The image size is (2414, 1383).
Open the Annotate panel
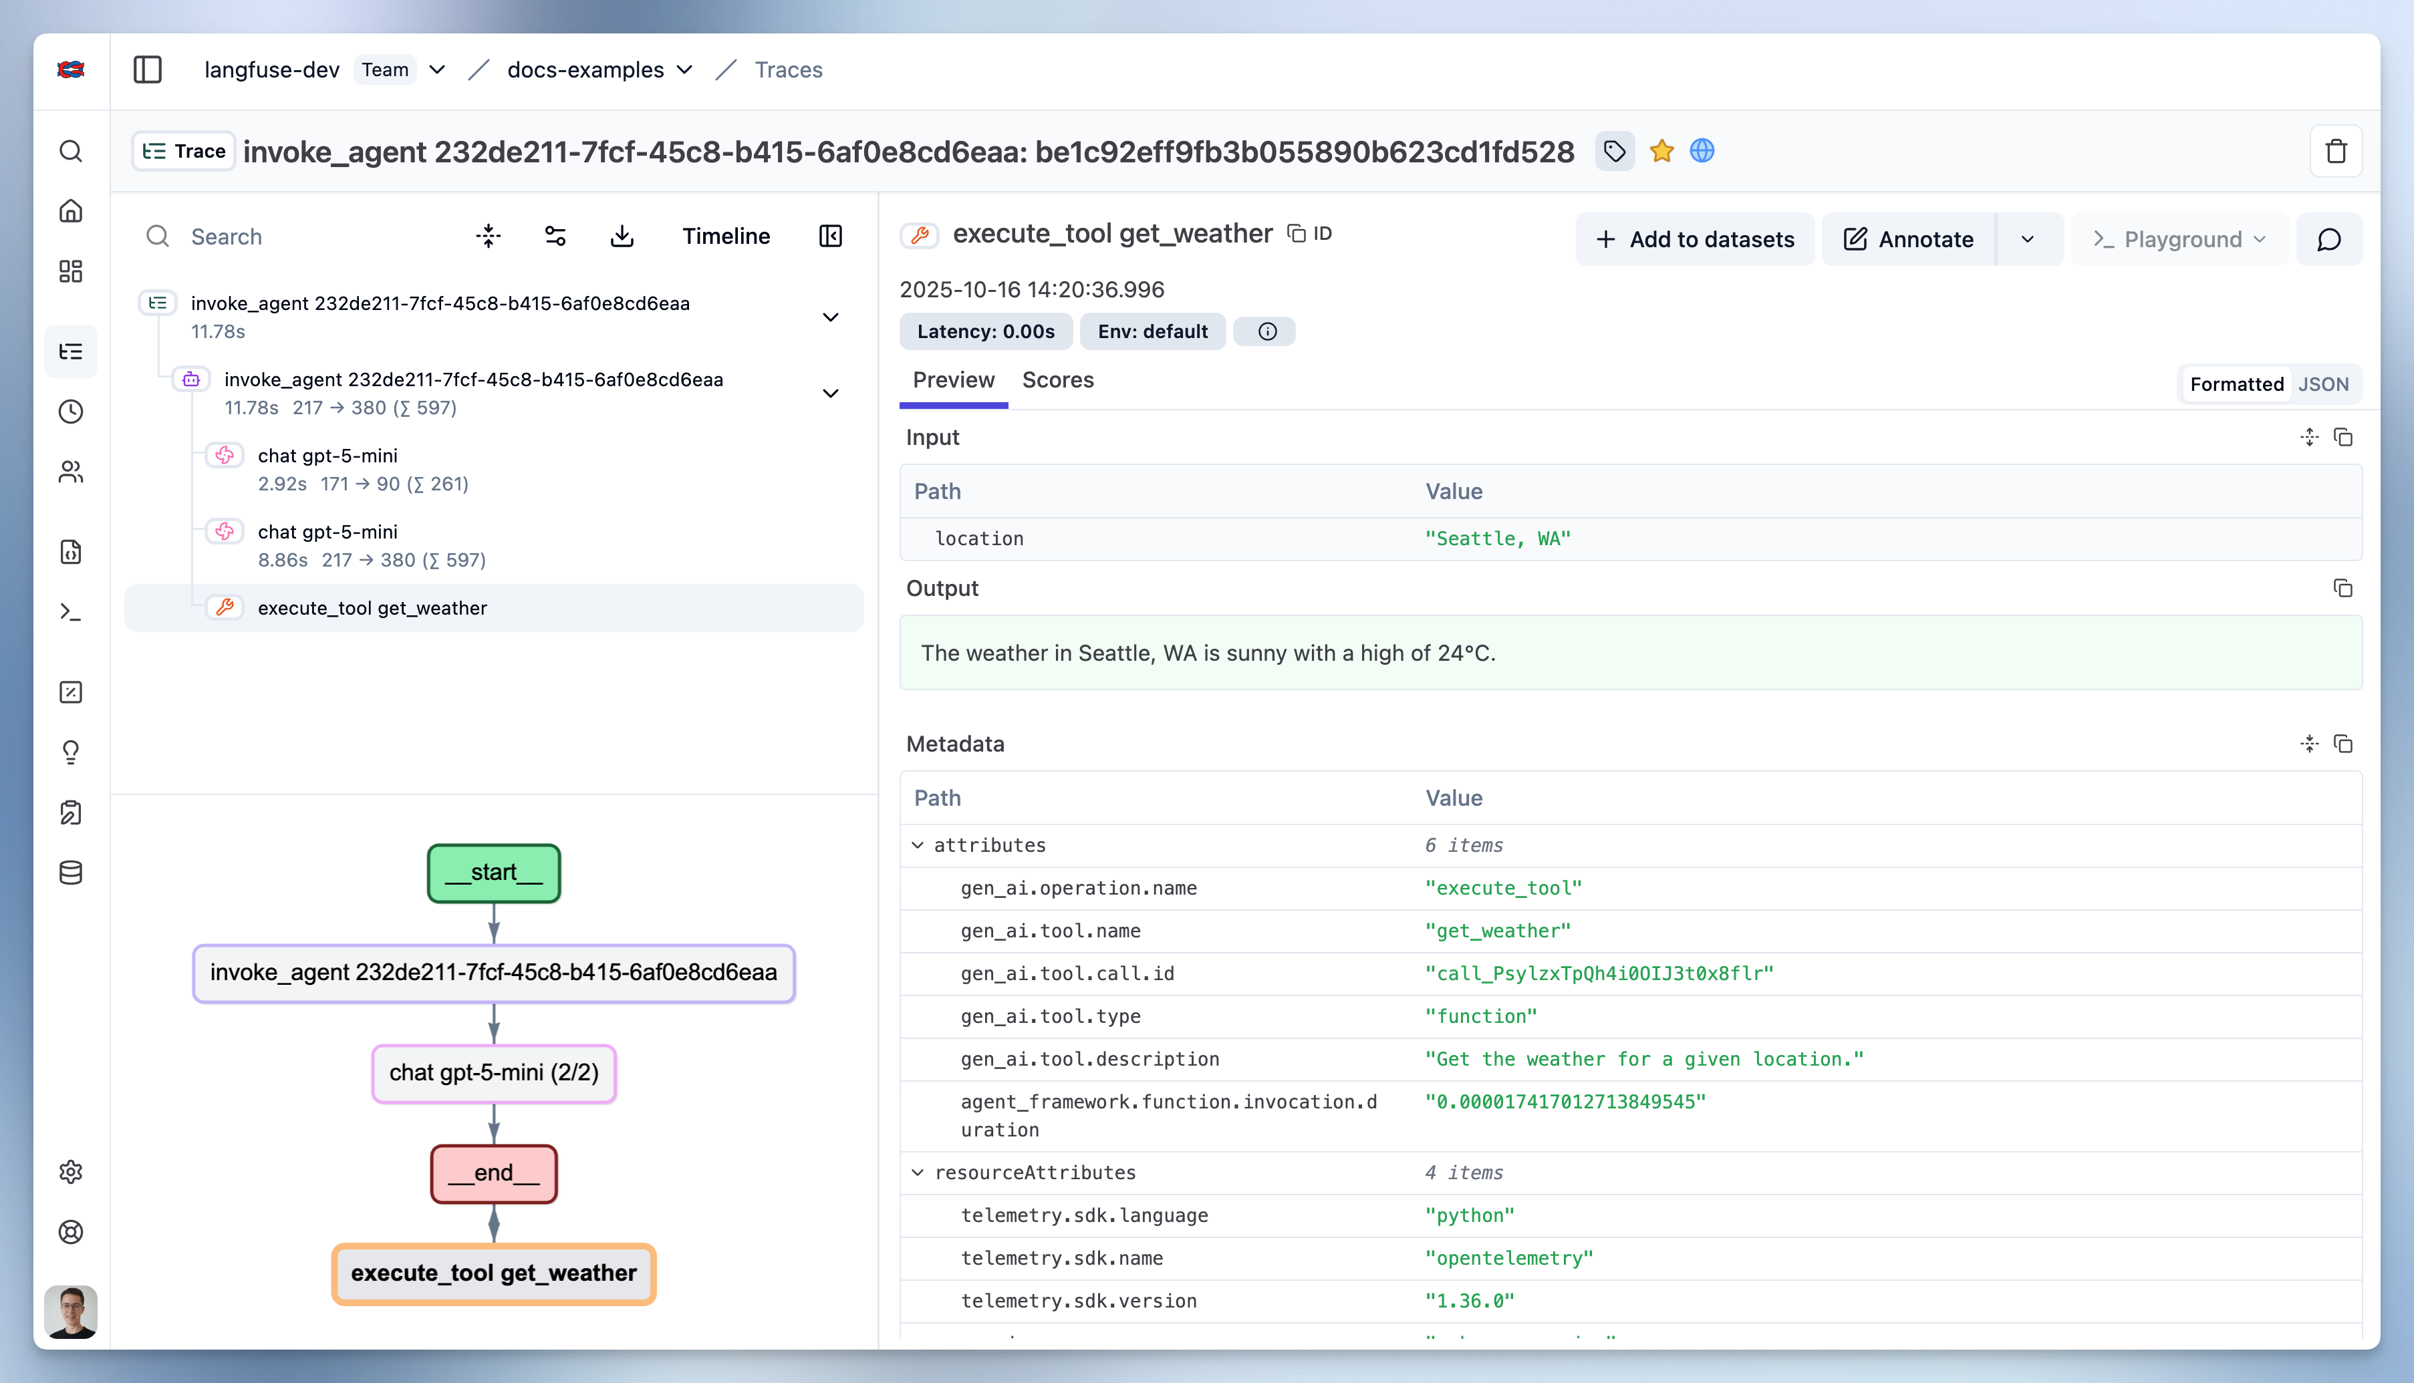point(1906,239)
